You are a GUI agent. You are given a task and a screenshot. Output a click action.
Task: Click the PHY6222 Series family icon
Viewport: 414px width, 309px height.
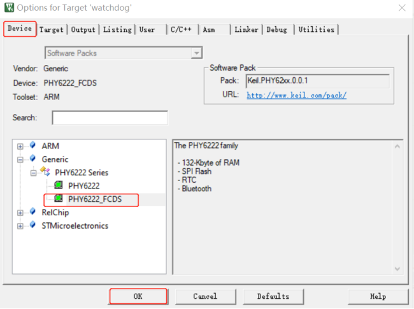point(45,171)
